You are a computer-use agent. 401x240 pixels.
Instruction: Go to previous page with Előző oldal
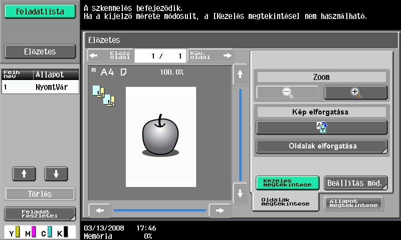110,55
